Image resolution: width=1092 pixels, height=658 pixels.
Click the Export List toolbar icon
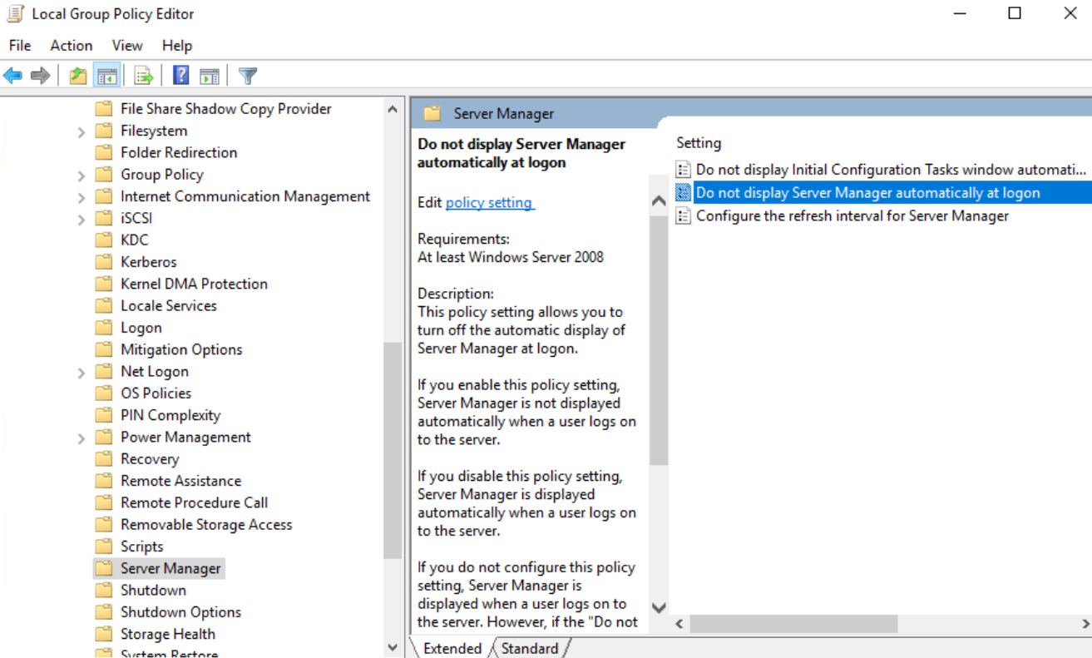144,77
